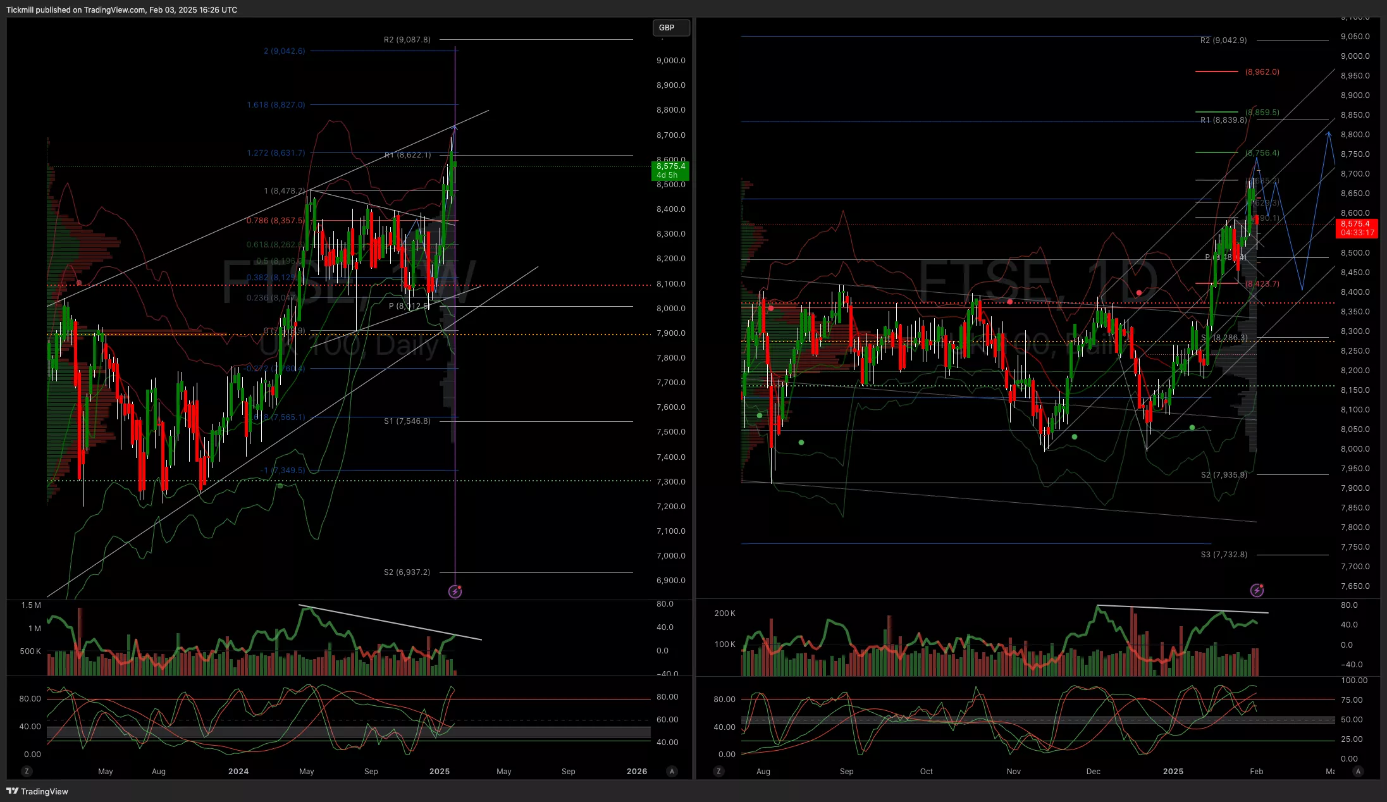The image size is (1387, 802).
Task: Click the Feb label on daily time axis
Action: 1256,771
